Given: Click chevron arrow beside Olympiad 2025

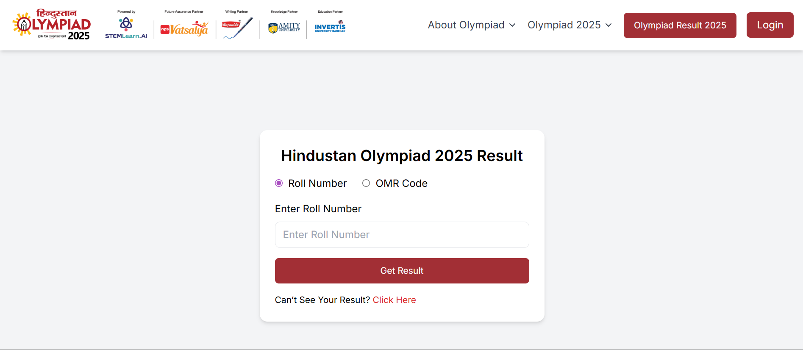Looking at the screenshot, I should point(609,25).
